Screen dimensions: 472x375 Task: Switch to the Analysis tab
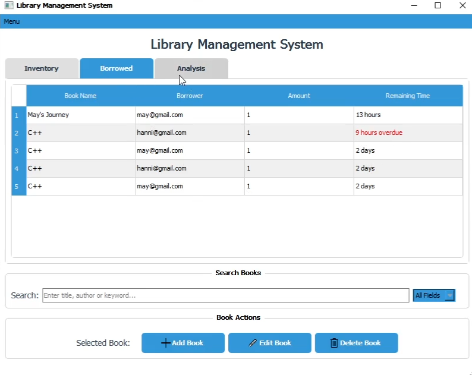191,68
